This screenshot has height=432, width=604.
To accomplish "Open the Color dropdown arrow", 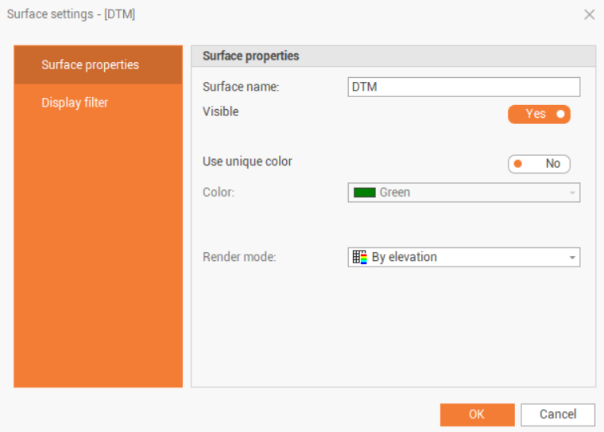I will tap(571, 193).
